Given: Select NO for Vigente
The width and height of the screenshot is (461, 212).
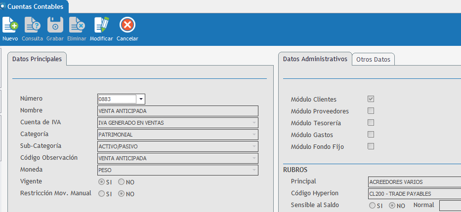Looking at the screenshot, I should pos(121,182).
